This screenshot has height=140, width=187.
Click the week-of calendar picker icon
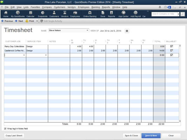pyautogui.click(x=127, y=31)
